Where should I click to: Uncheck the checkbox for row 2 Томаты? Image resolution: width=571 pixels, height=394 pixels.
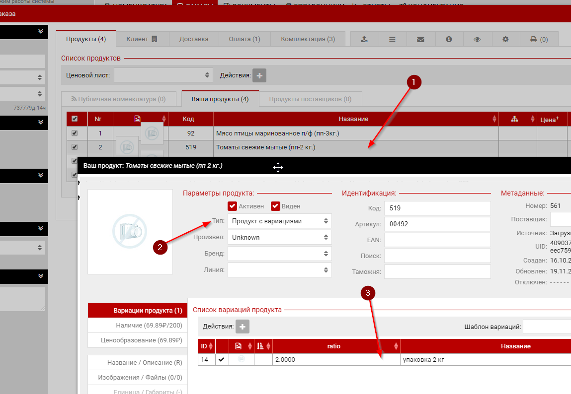pos(75,147)
